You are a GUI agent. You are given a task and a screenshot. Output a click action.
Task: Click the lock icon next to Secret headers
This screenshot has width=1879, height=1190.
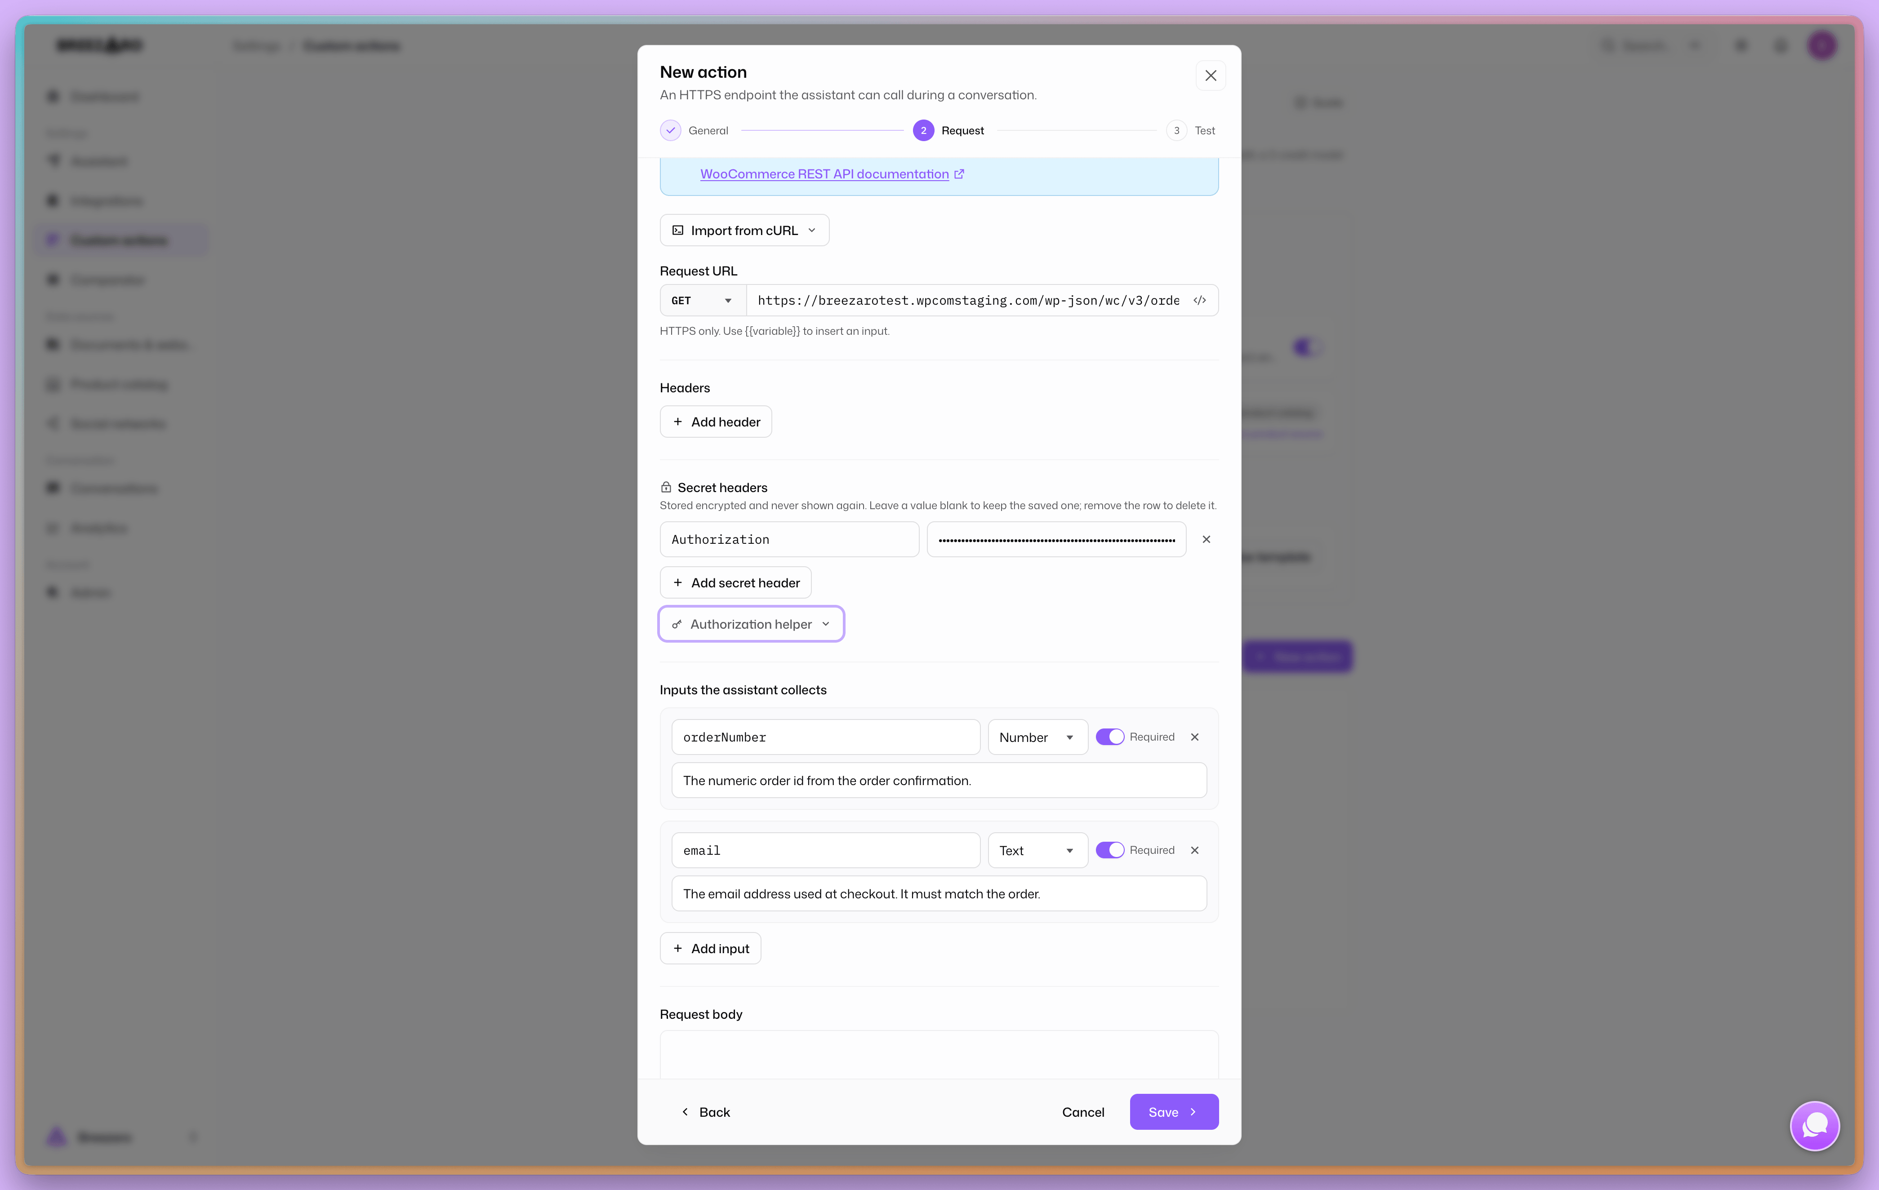[x=666, y=487]
